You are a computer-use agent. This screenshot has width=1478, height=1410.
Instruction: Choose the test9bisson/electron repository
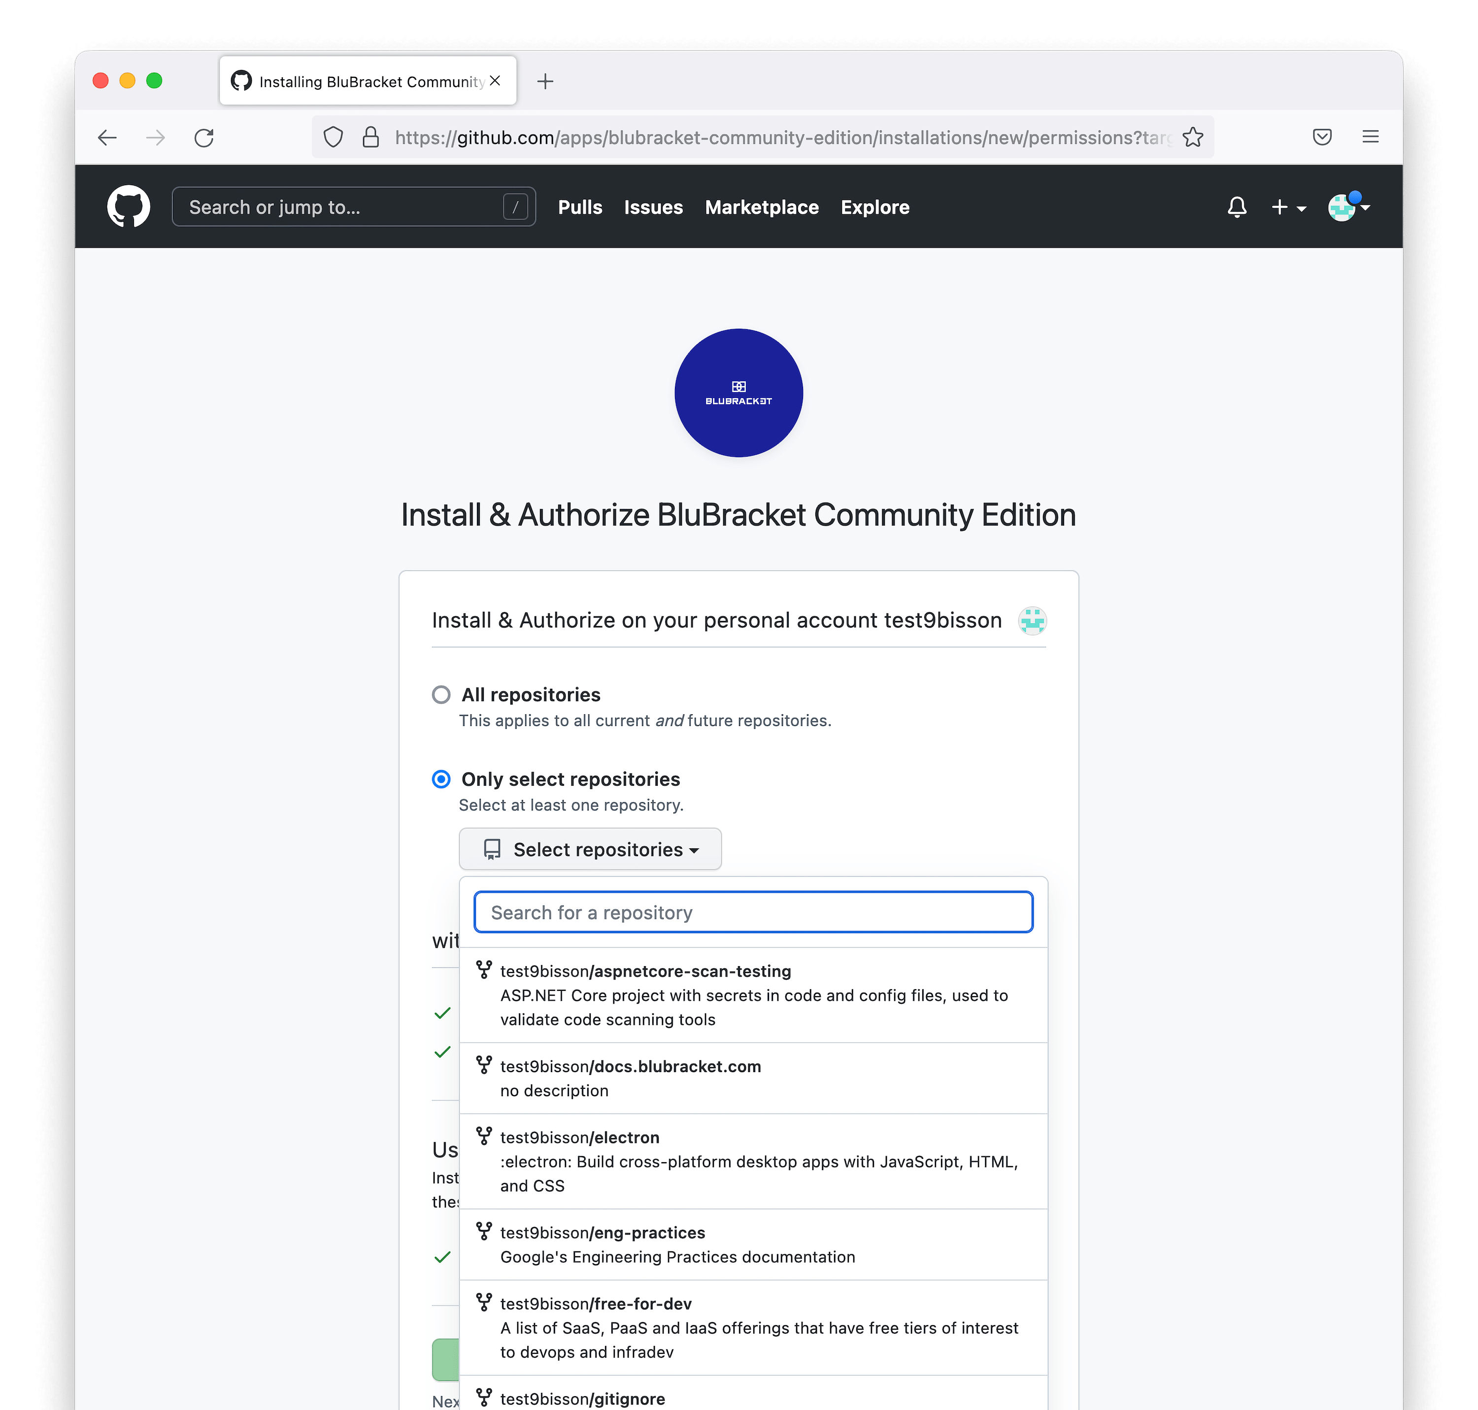pyautogui.click(x=753, y=1161)
